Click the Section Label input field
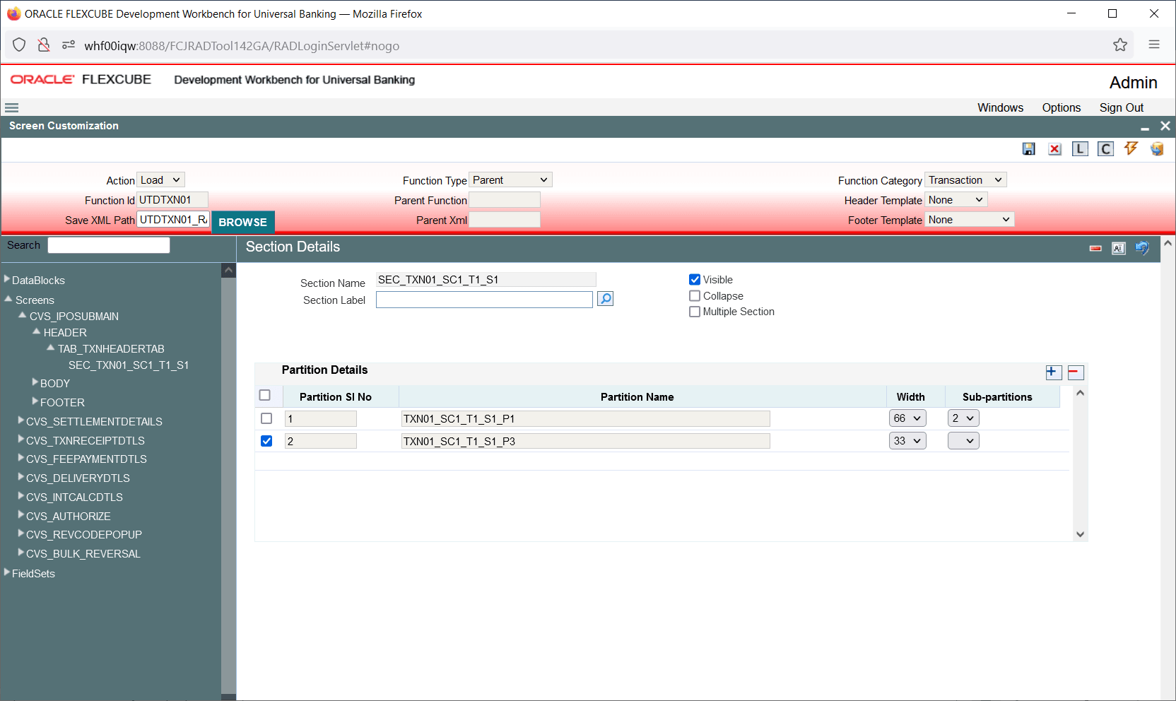The image size is (1176, 701). 484,300
